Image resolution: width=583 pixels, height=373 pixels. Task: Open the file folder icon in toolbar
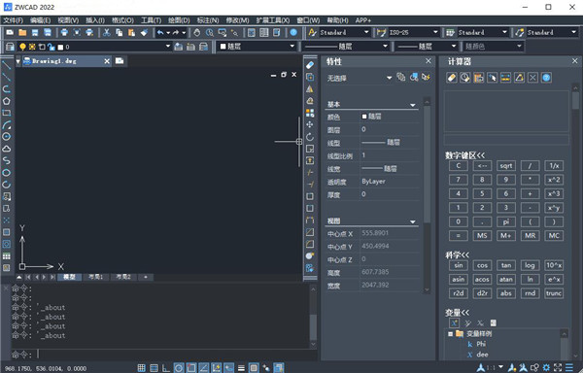(22, 33)
